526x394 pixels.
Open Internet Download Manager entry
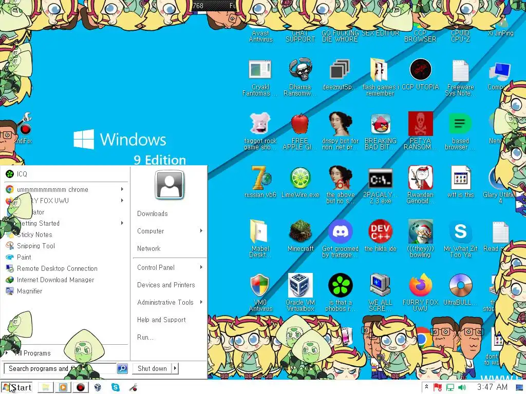66,280
